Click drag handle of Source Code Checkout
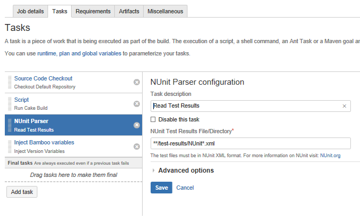The height and width of the screenshot is (219, 360). click(10, 82)
